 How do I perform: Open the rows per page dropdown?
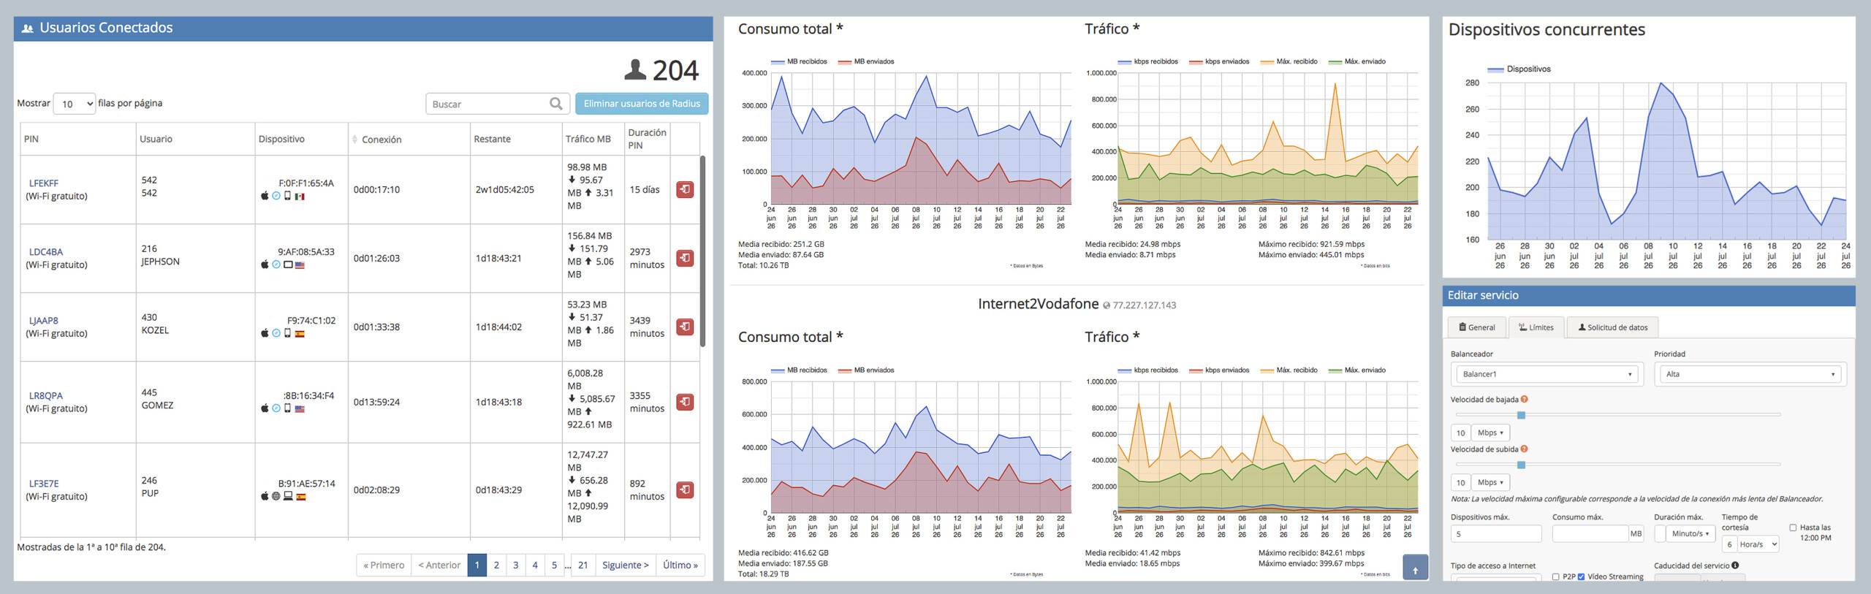click(x=75, y=104)
